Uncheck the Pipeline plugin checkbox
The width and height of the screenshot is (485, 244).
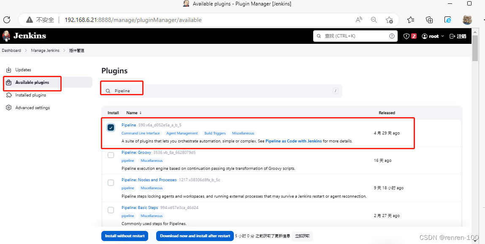pos(111,127)
